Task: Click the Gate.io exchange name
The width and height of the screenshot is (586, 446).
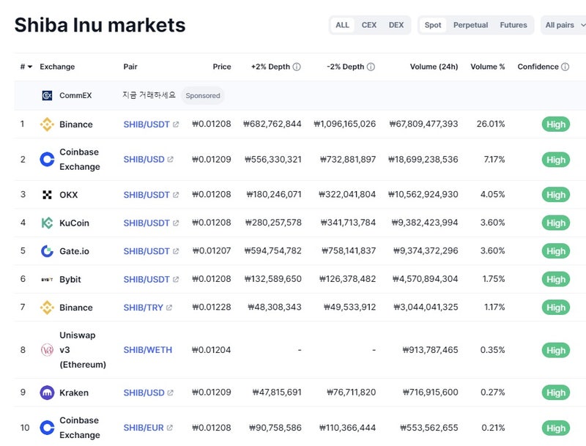Action: (75, 251)
